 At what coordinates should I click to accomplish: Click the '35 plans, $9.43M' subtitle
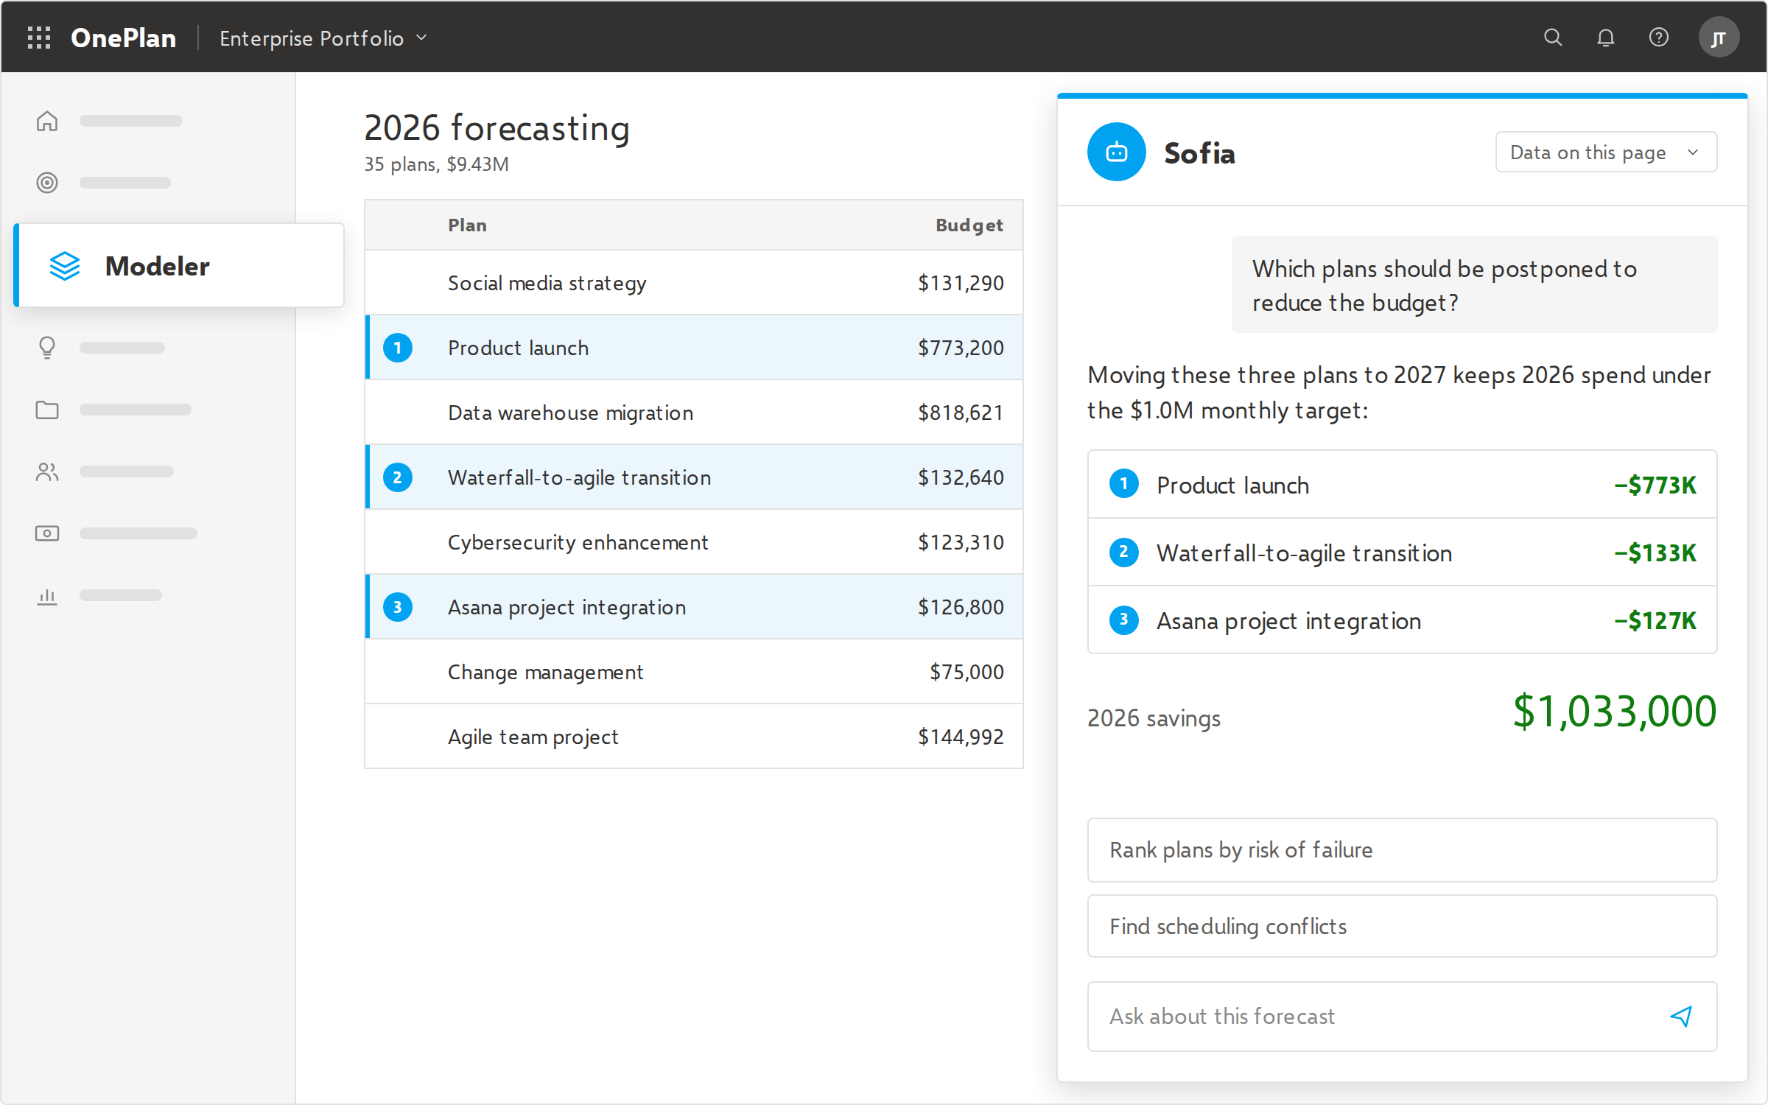coord(436,164)
